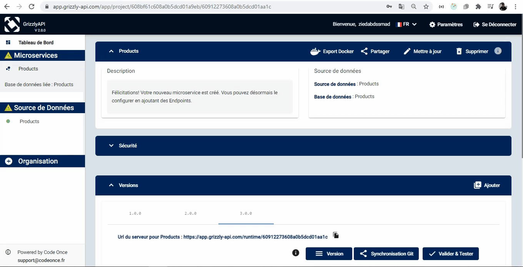This screenshot has width=523, height=267.
Task: Click the 'Base de données liée : Products' text
Action: tap(39, 84)
